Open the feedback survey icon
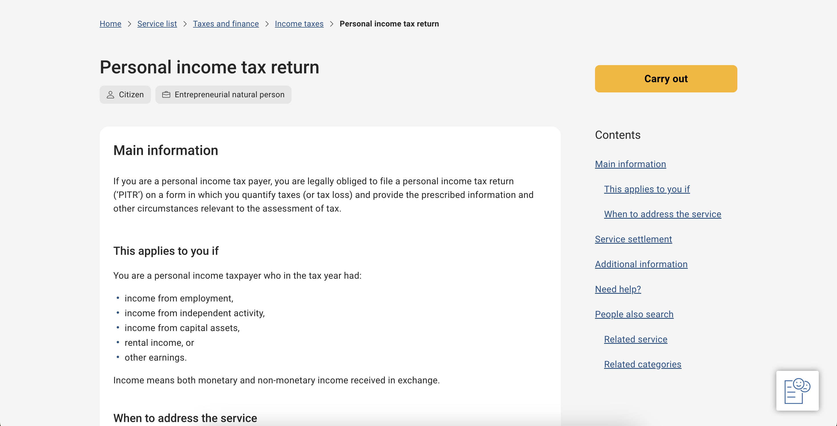The height and width of the screenshot is (426, 837). click(x=797, y=390)
